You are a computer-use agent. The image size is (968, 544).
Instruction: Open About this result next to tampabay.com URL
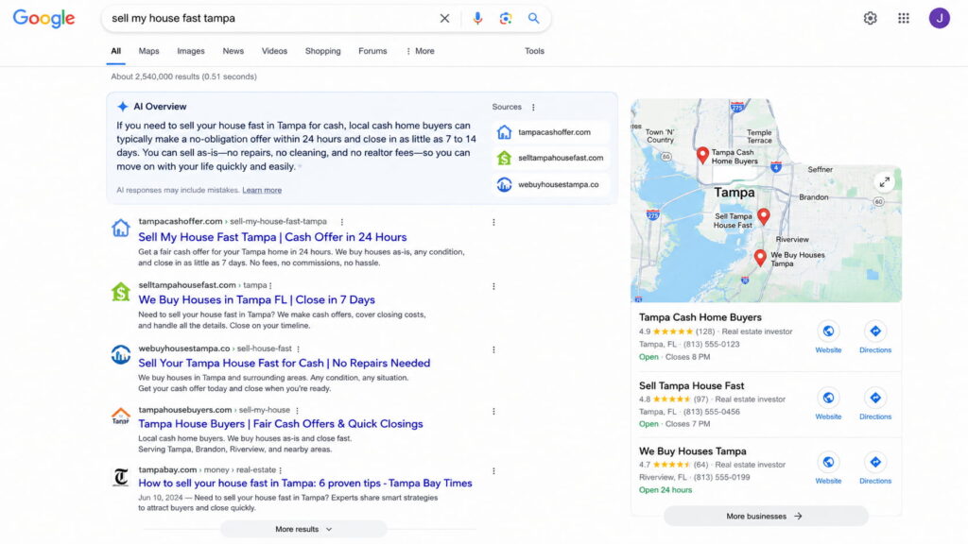[280, 470]
